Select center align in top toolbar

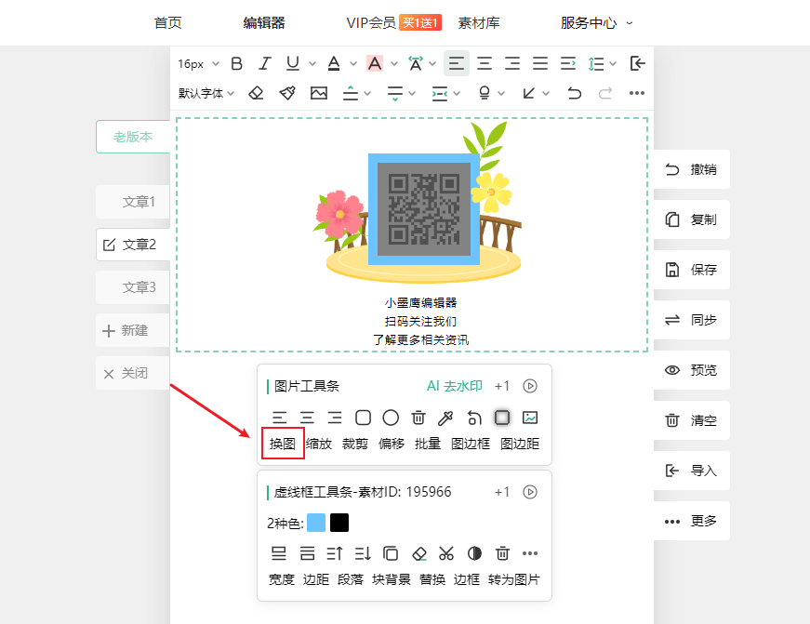(484, 63)
